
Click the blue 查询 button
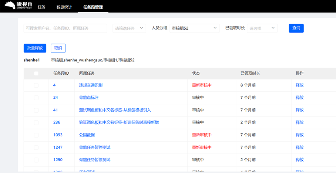(x=296, y=28)
